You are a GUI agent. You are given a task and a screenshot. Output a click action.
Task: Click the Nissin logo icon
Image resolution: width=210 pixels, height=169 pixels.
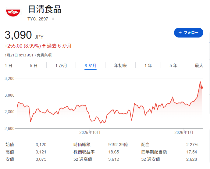coord(13,13)
